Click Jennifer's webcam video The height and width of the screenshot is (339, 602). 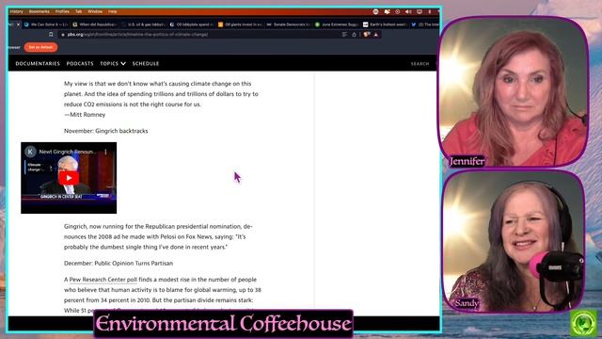coord(514,92)
